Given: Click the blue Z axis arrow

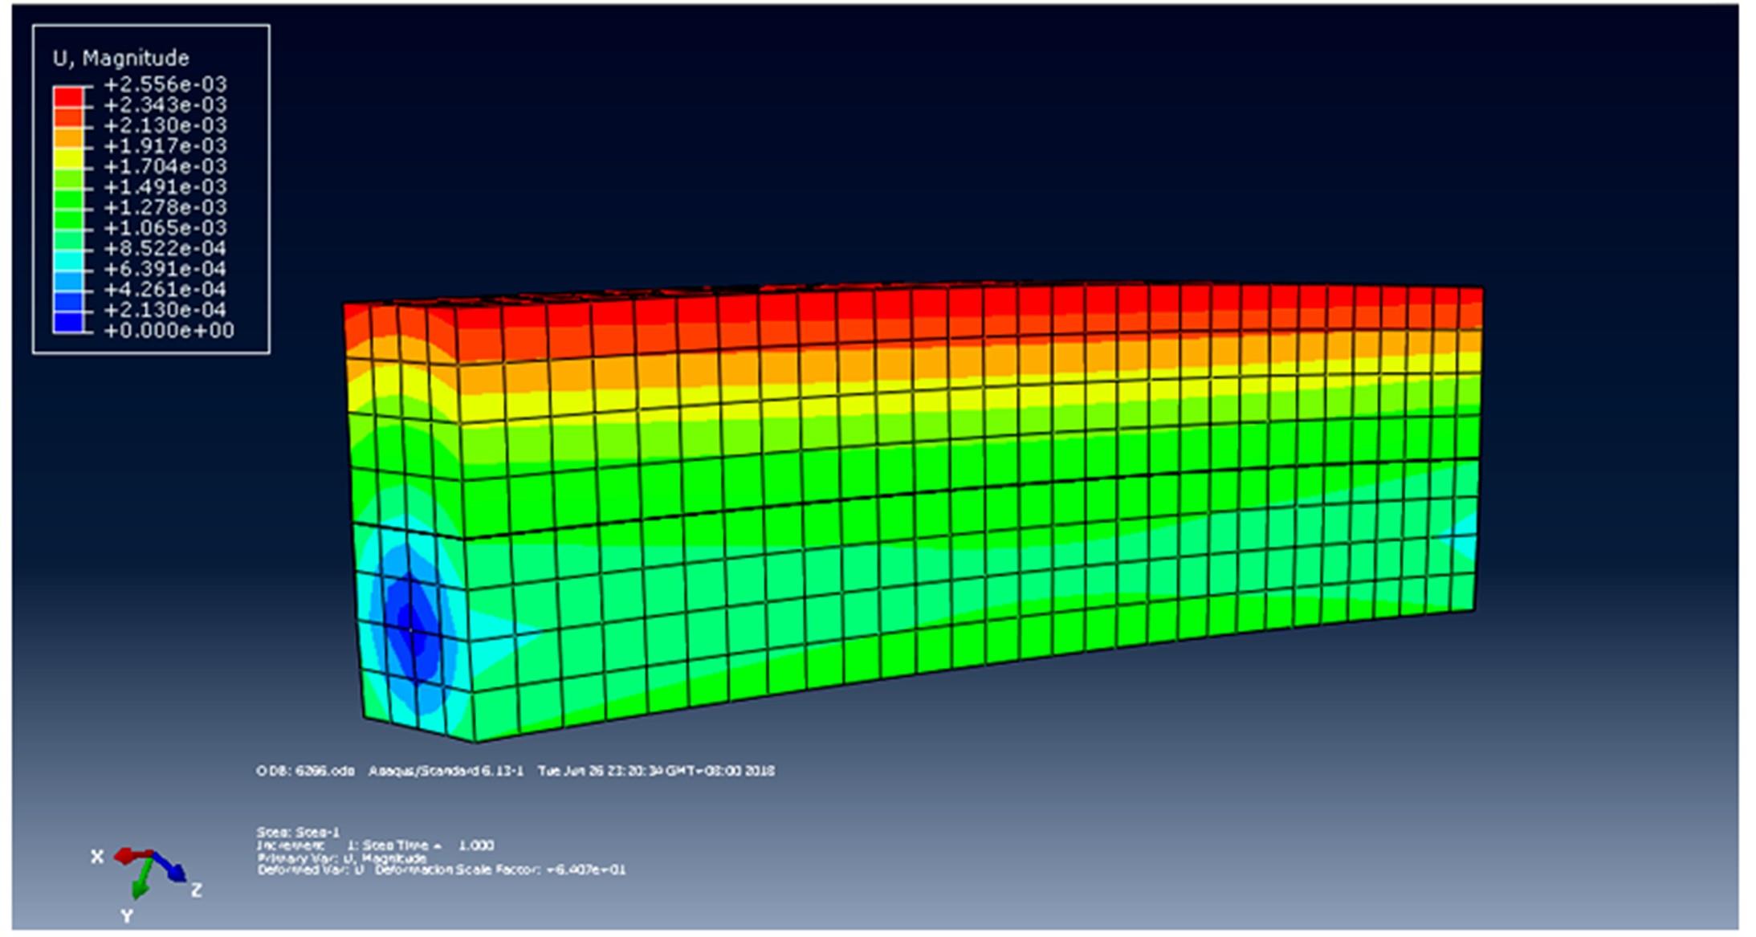Looking at the screenshot, I should [169, 867].
